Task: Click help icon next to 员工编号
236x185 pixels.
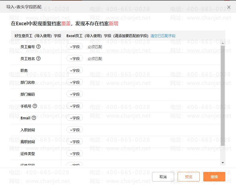Action: tap(38, 47)
